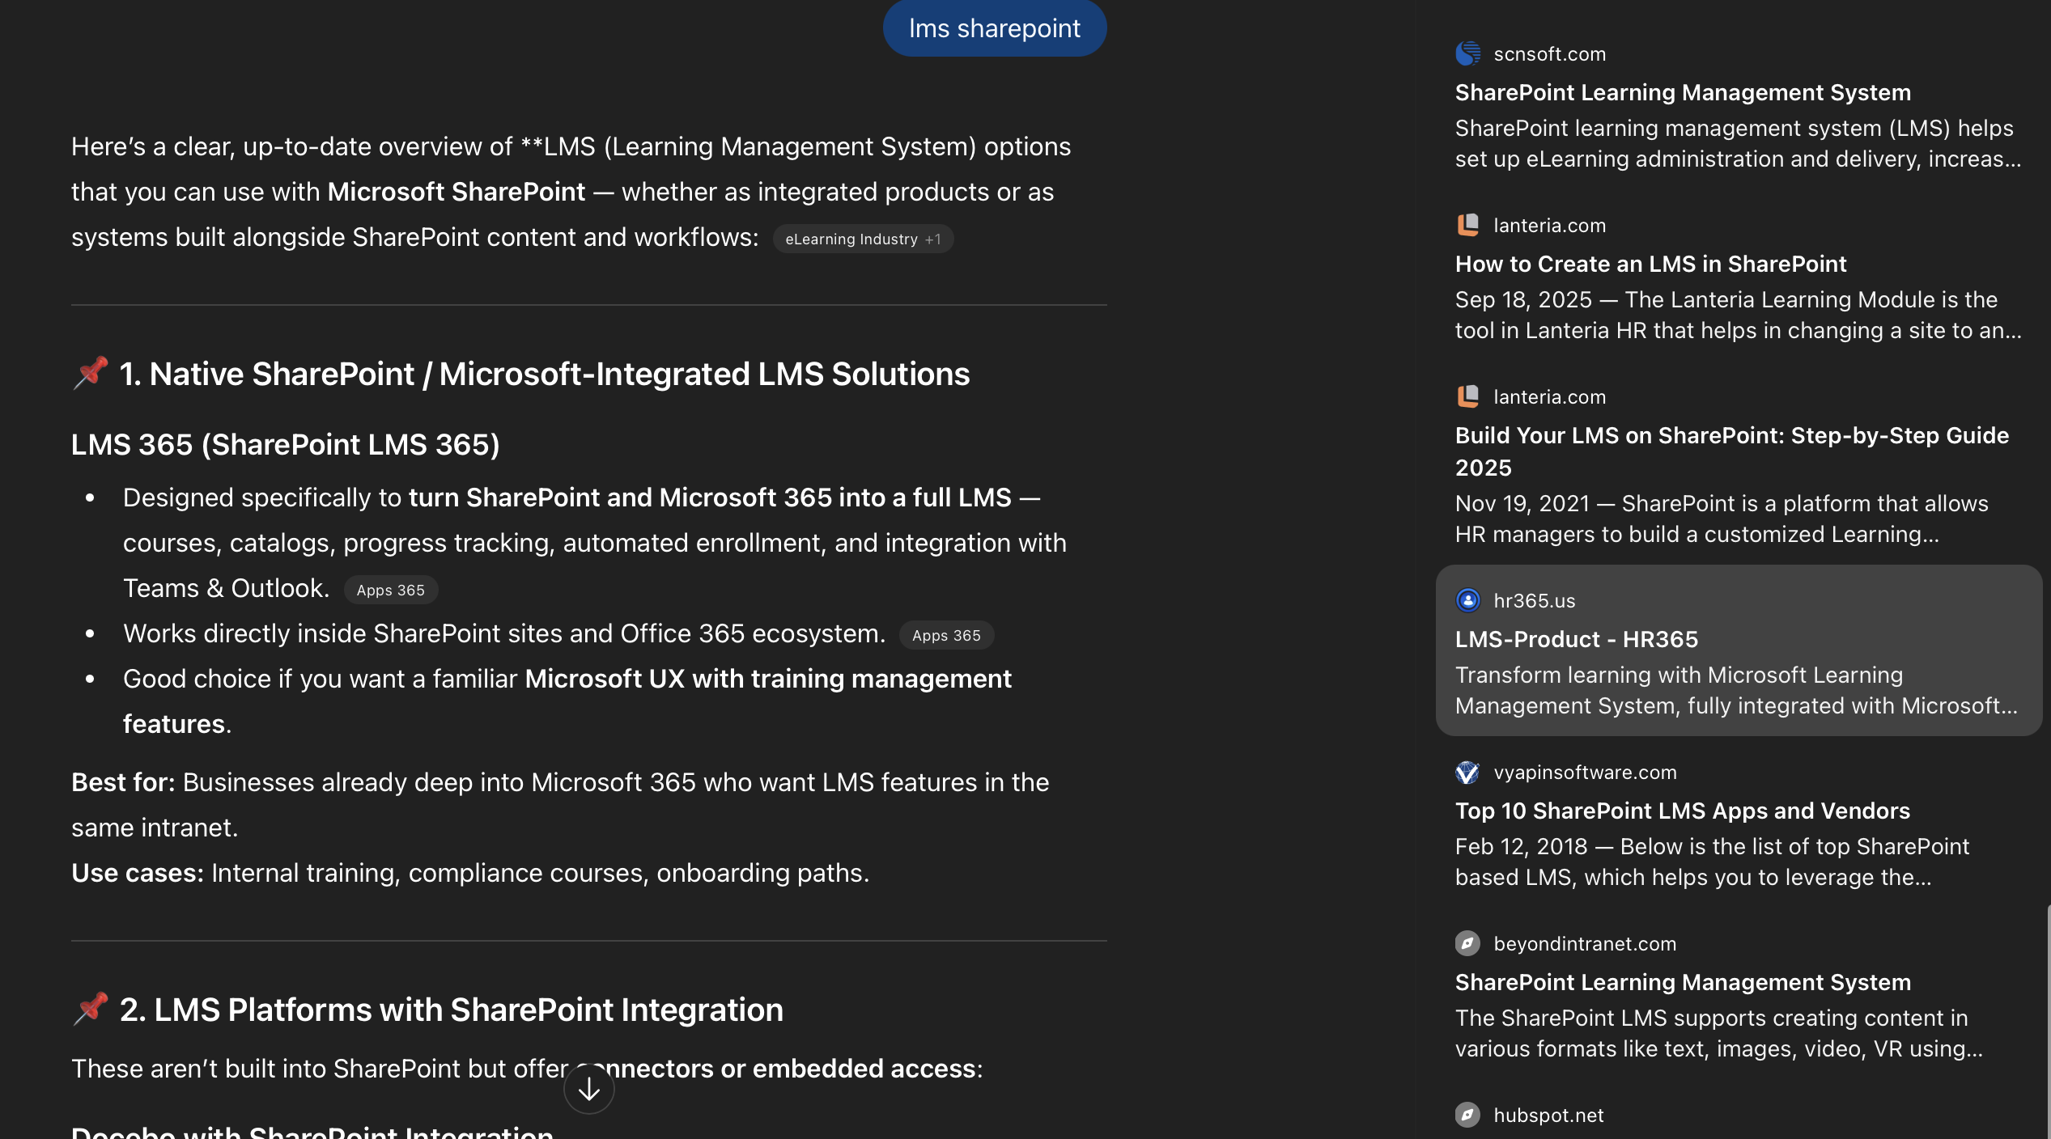The width and height of the screenshot is (2051, 1139).
Task: Click the 'lanteria.com' domain text label
Action: tap(1548, 225)
